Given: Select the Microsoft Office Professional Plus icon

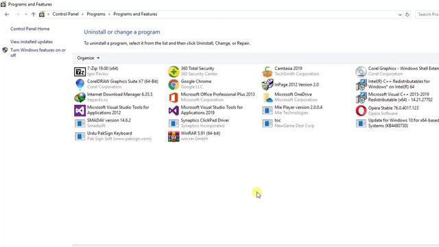Looking at the screenshot, I should 174,97.
